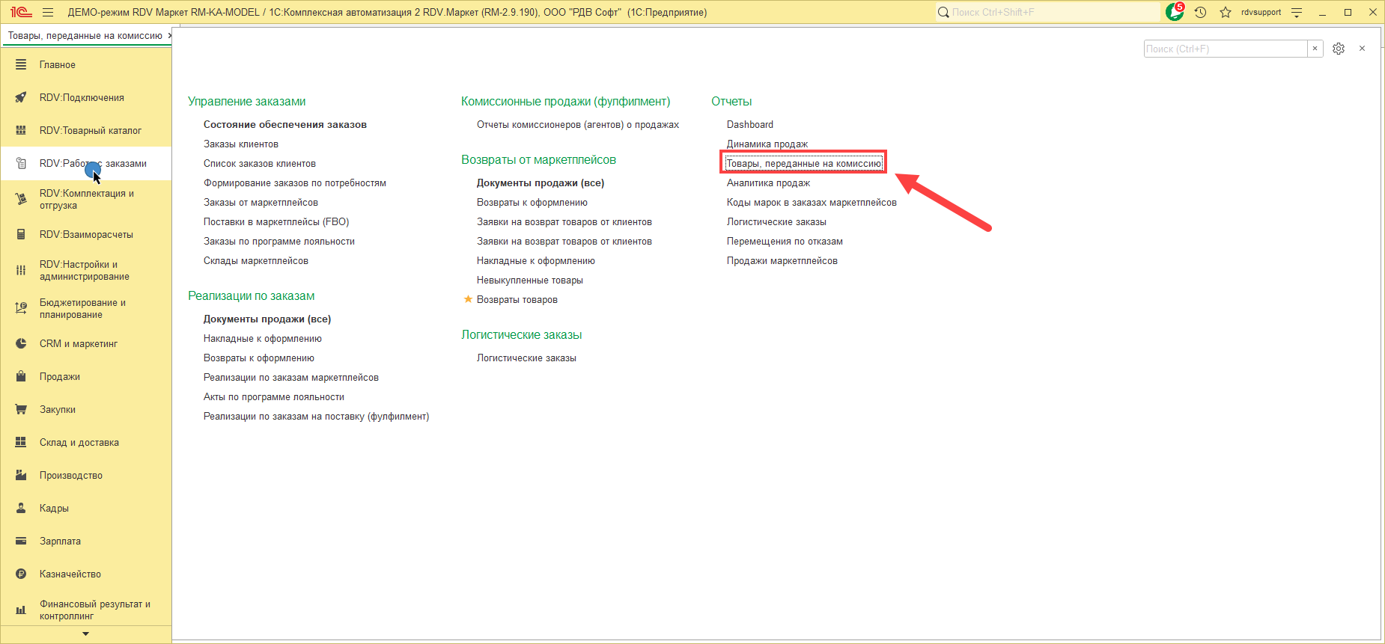Open Зарплата card icon
The height and width of the screenshot is (644, 1385).
point(21,542)
